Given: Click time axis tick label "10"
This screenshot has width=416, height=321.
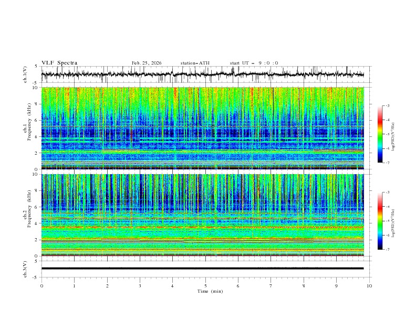Looking at the screenshot, I should click(x=369, y=286).
